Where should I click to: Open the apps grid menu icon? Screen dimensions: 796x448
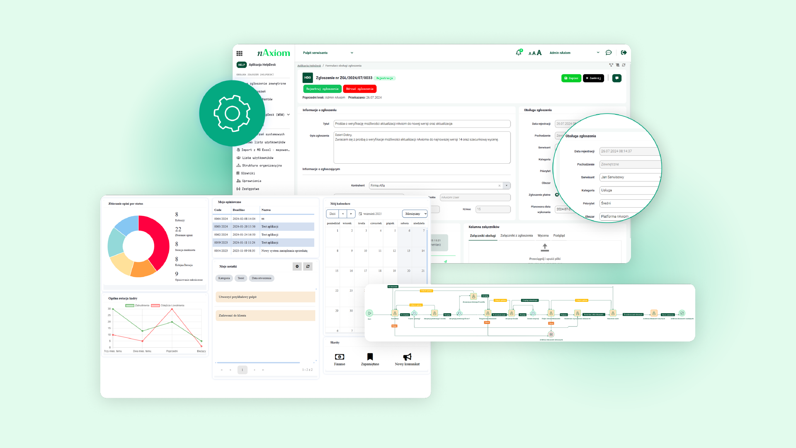point(239,53)
